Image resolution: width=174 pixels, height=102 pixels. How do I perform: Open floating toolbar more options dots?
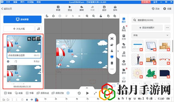click(x=112, y=69)
